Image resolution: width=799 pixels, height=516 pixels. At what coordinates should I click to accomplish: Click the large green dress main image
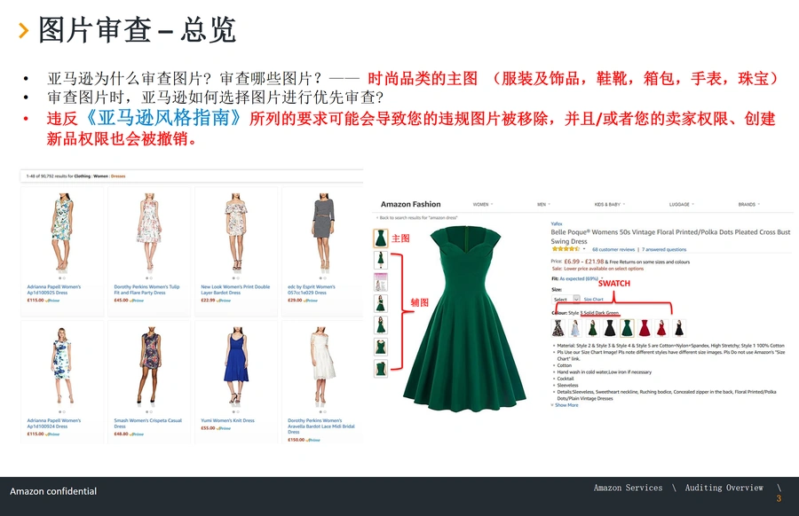[464, 319]
